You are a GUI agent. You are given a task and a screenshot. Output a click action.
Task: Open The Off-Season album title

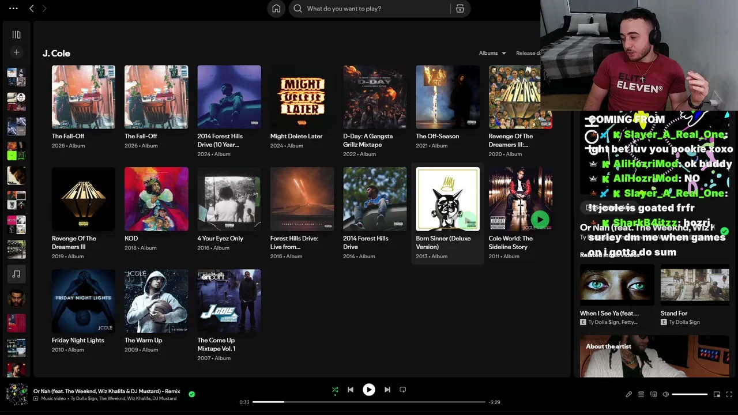[438, 136]
